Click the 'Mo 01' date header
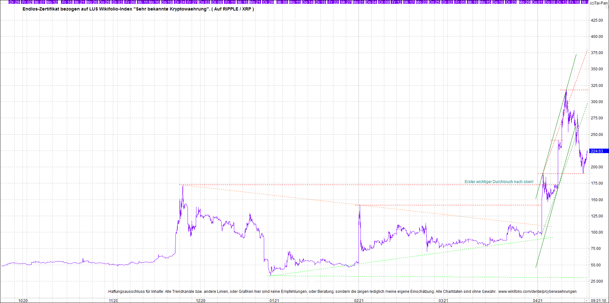This screenshot has height=303, width=609. click(x=358, y=2)
